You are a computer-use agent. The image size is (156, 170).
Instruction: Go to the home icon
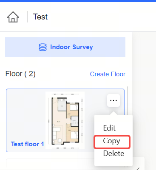[13, 17]
